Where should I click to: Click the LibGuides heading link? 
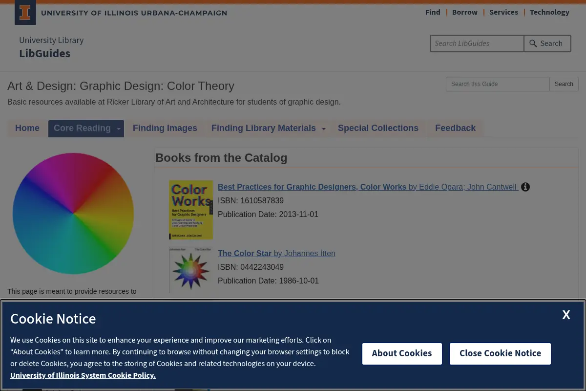tap(44, 54)
